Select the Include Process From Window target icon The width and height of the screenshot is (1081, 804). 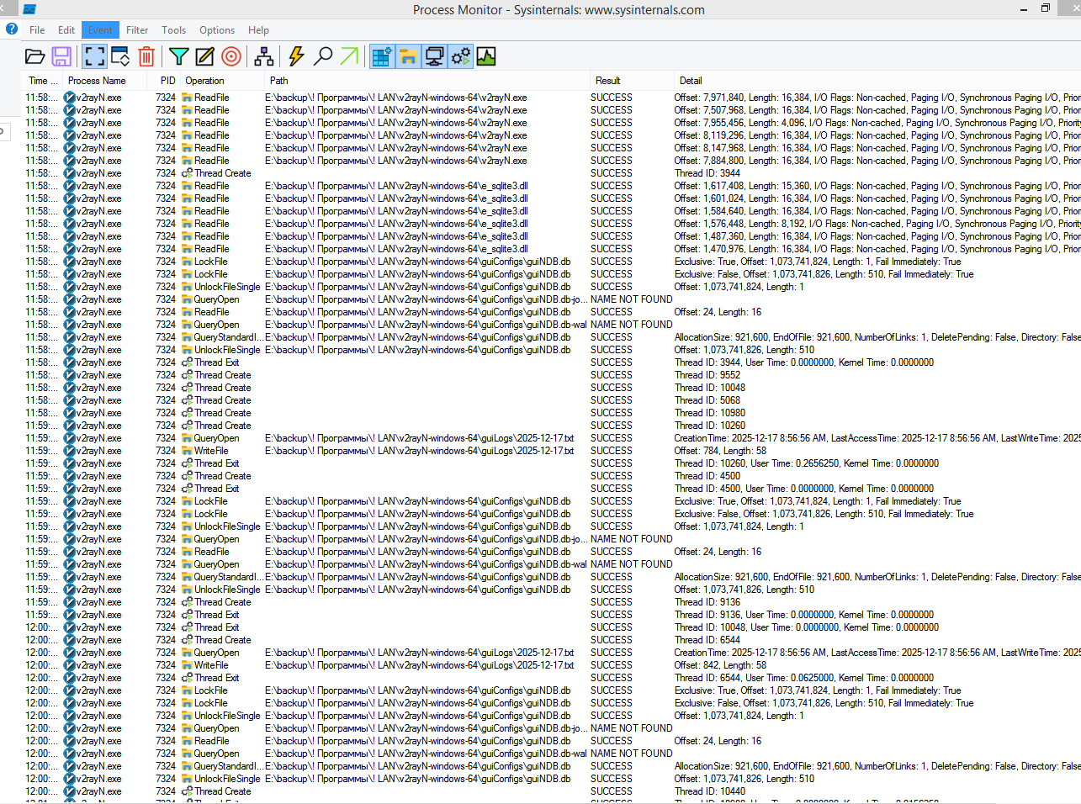coord(231,56)
